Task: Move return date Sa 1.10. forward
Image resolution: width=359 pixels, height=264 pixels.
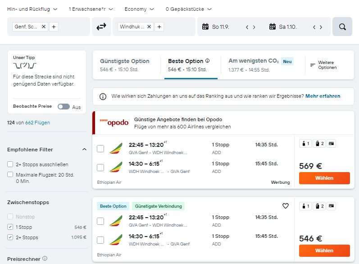Action: [x=321, y=27]
